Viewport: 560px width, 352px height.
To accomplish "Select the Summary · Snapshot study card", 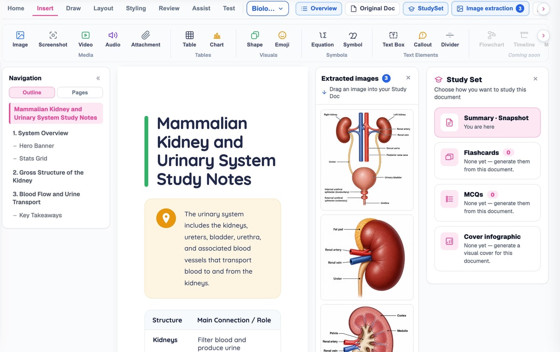I will (487, 122).
